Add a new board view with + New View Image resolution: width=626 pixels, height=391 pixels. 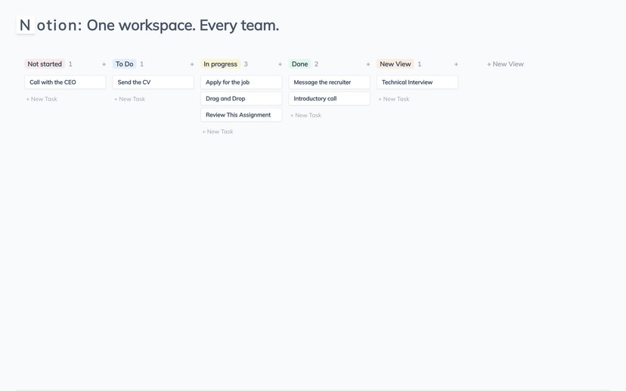tap(505, 64)
